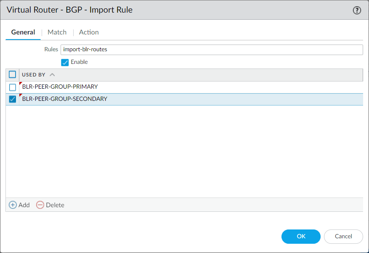369x253 pixels.
Task: Click OK to save the import rule
Action: point(301,236)
